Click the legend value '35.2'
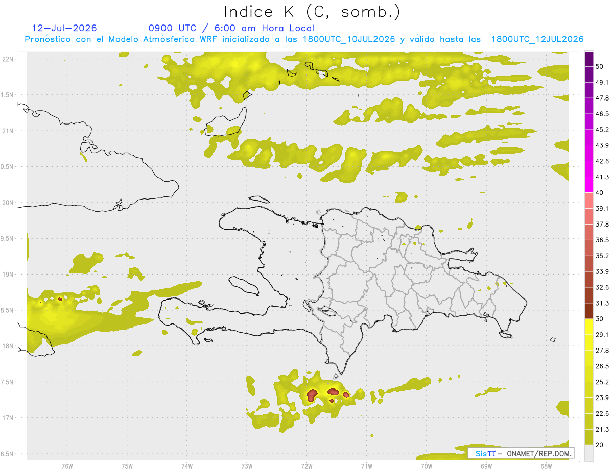613x473 pixels. point(602,256)
